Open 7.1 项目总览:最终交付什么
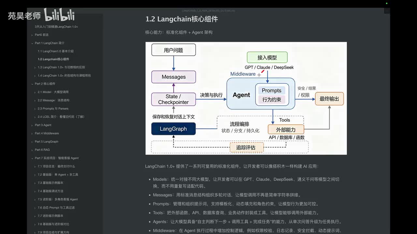417x234 pixels. tap(56, 166)
